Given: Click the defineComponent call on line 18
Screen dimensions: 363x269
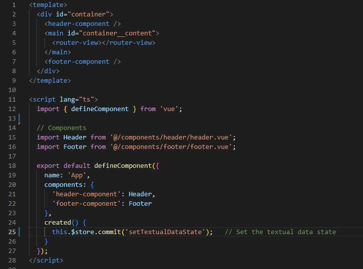Looking at the screenshot, I should (x=123, y=165).
